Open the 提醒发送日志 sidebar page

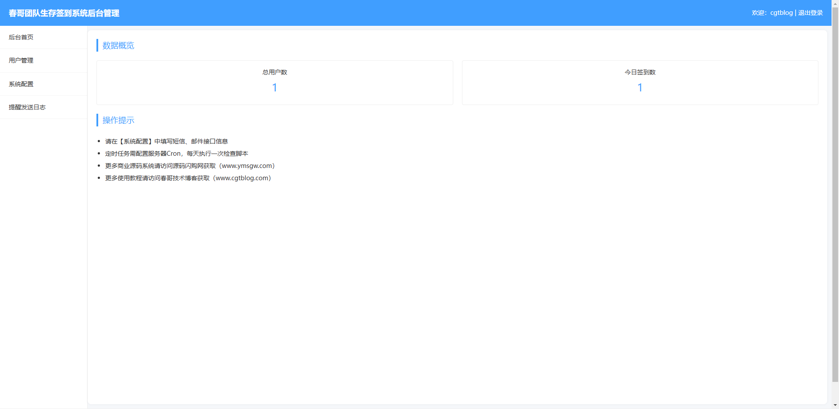(x=27, y=107)
